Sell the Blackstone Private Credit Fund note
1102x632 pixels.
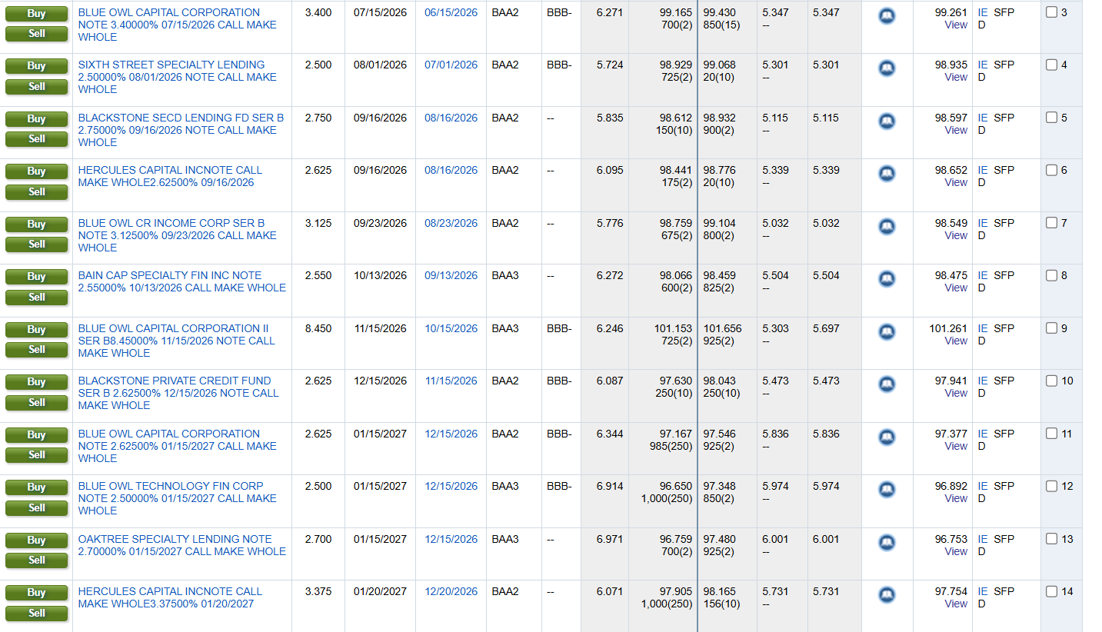point(36,402)
